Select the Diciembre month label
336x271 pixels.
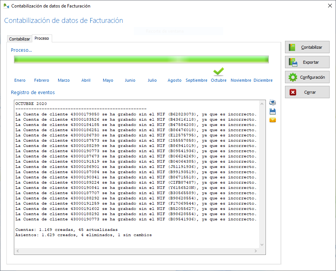coord(263,80)
